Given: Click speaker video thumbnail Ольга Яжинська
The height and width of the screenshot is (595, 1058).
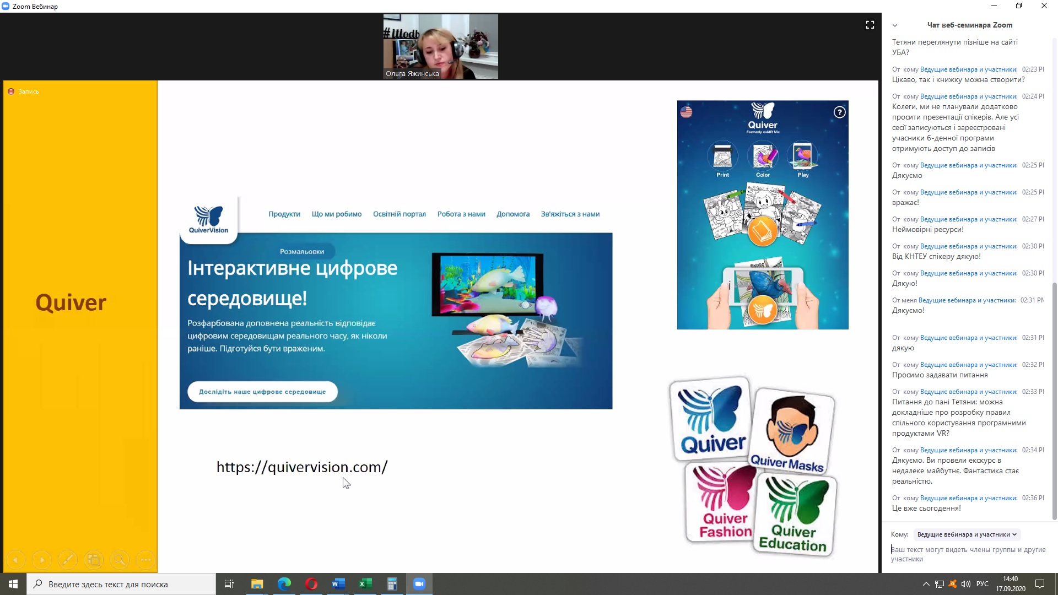Looking at the screenshot, I should click(440, 47).
